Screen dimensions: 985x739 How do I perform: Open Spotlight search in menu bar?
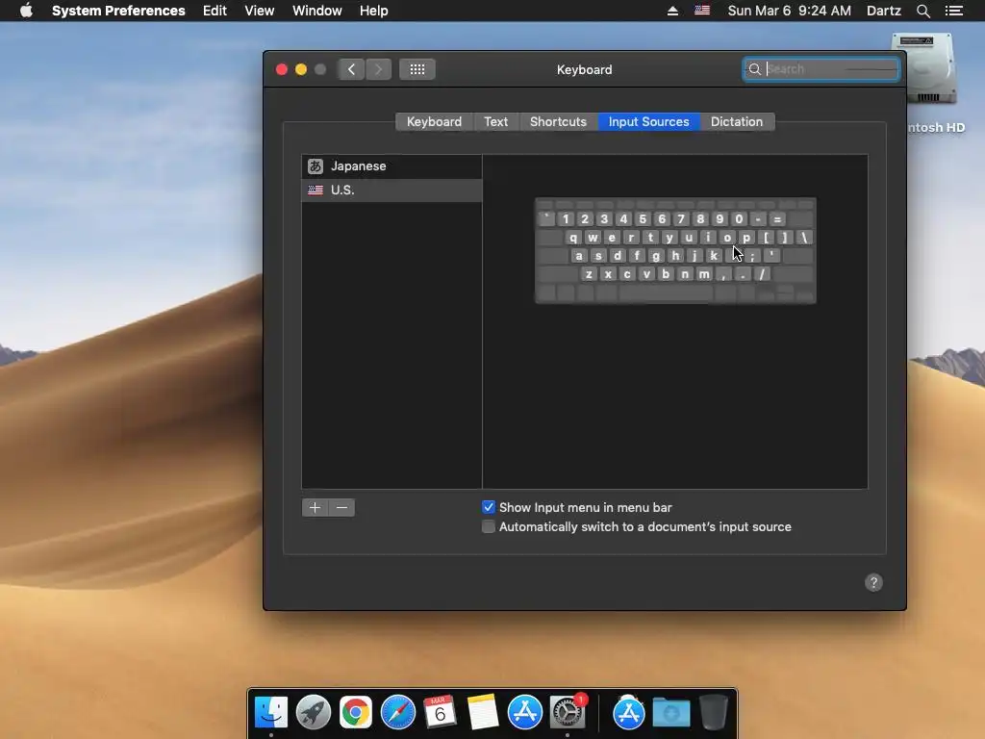(922, 11)
